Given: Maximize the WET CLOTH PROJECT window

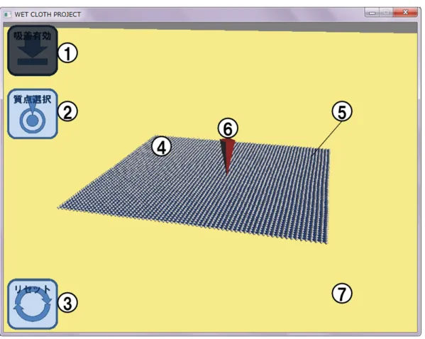Looking at the screenshot, I should 386,13.
